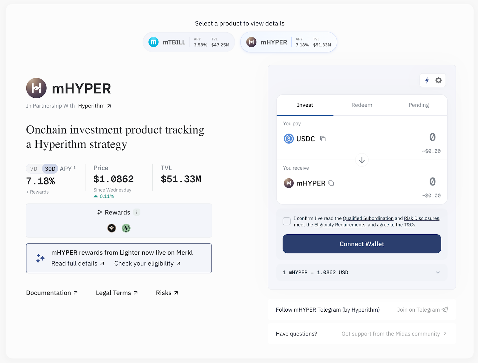
Task: Click the arrow icon after Midas community support
Action: (x=445, y=334)
